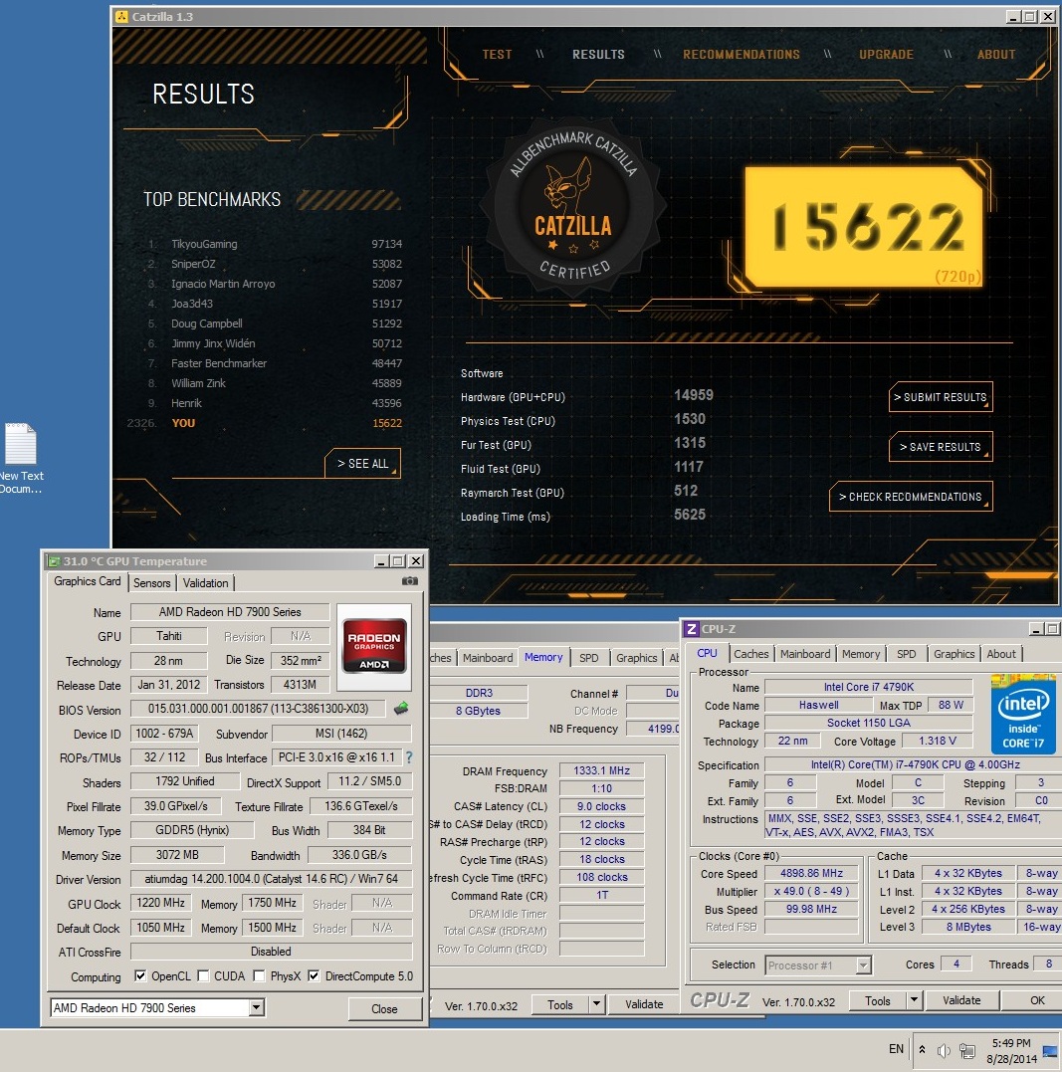Viewport: 1062px width, 1072px height.
Task: Click the Catzilla title bar app icon
Action: click(x=121, y=16)
